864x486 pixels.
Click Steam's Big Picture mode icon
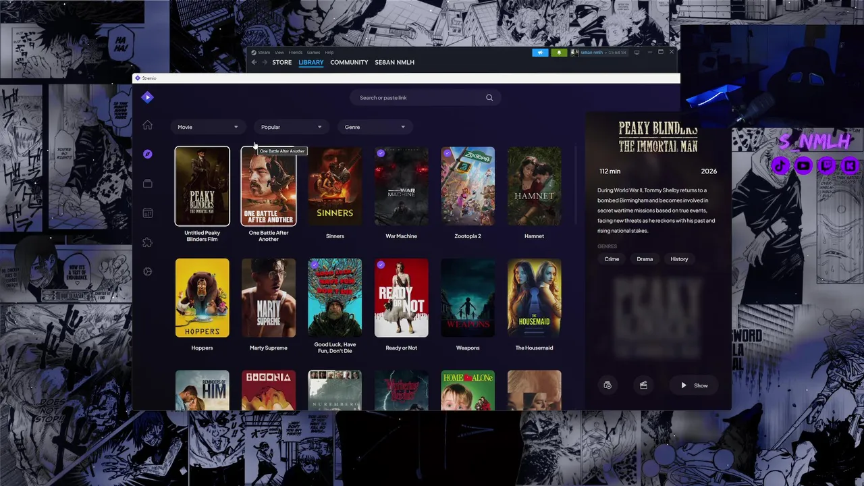coord(637,52)
